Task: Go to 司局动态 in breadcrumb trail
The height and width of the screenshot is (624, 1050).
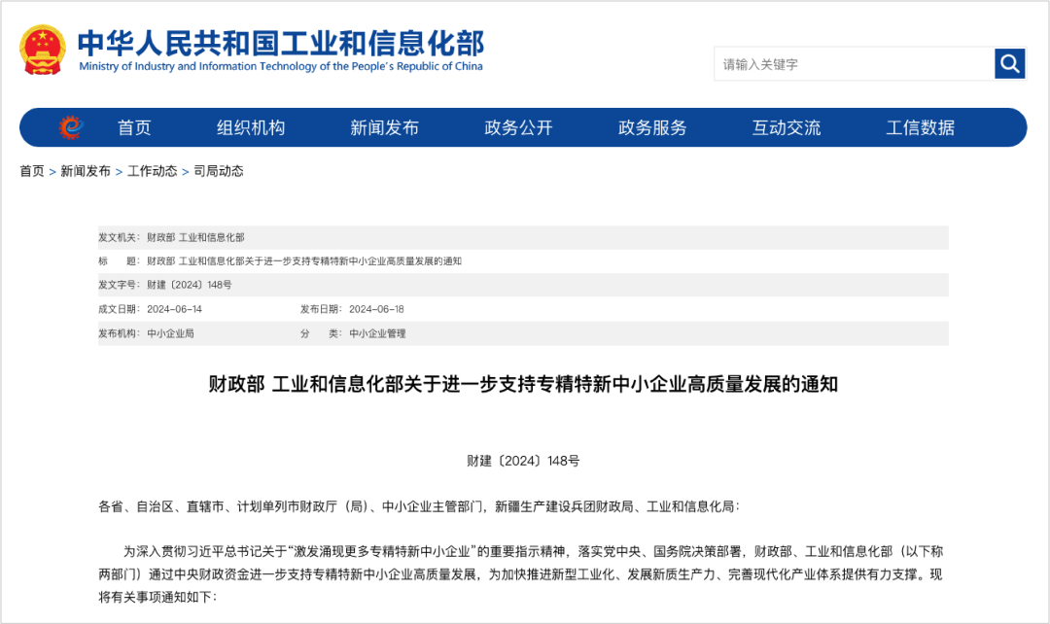Action: pos(219,171)
